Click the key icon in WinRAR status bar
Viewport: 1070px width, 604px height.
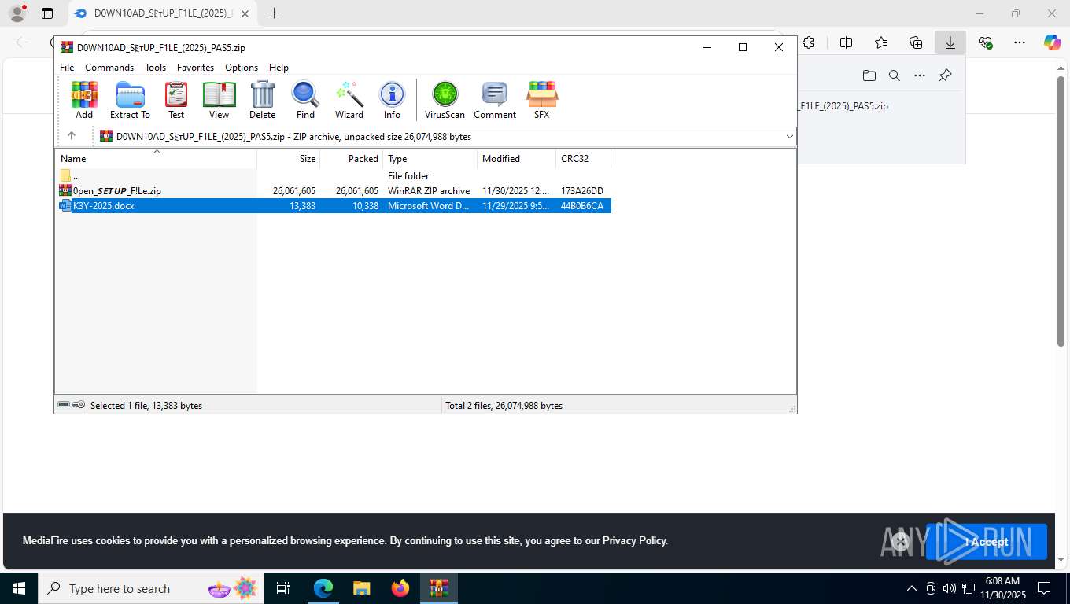click(x=79, y=405)
